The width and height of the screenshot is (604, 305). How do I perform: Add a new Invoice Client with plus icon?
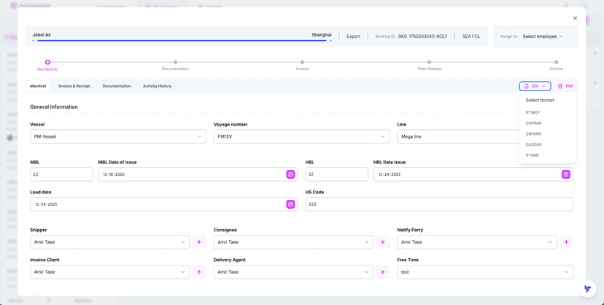(199, 272)
